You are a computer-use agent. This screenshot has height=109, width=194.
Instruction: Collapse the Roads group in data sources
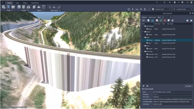coord(143,38)
